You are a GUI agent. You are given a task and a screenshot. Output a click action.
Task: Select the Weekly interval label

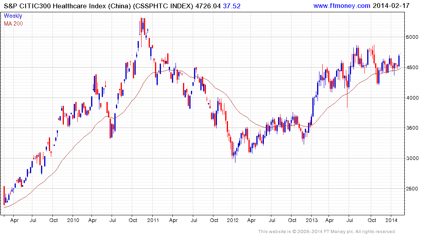coord(13,16)
